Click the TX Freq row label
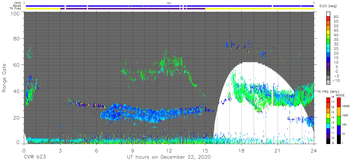Screen dimensions: 353x163 pyautogui.click(x=16, y=9)
